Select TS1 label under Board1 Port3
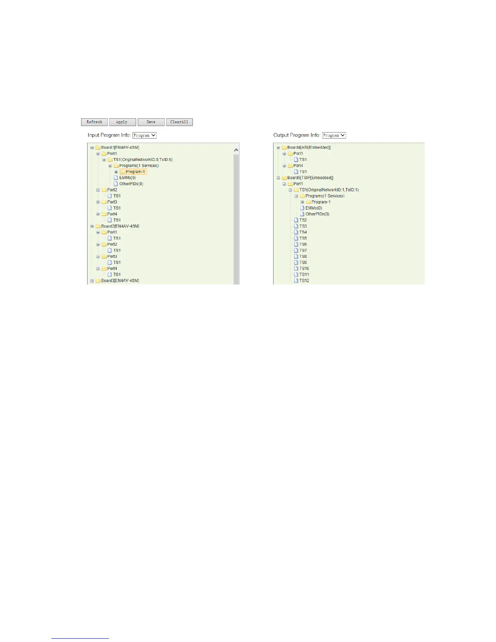 [117, 208]
